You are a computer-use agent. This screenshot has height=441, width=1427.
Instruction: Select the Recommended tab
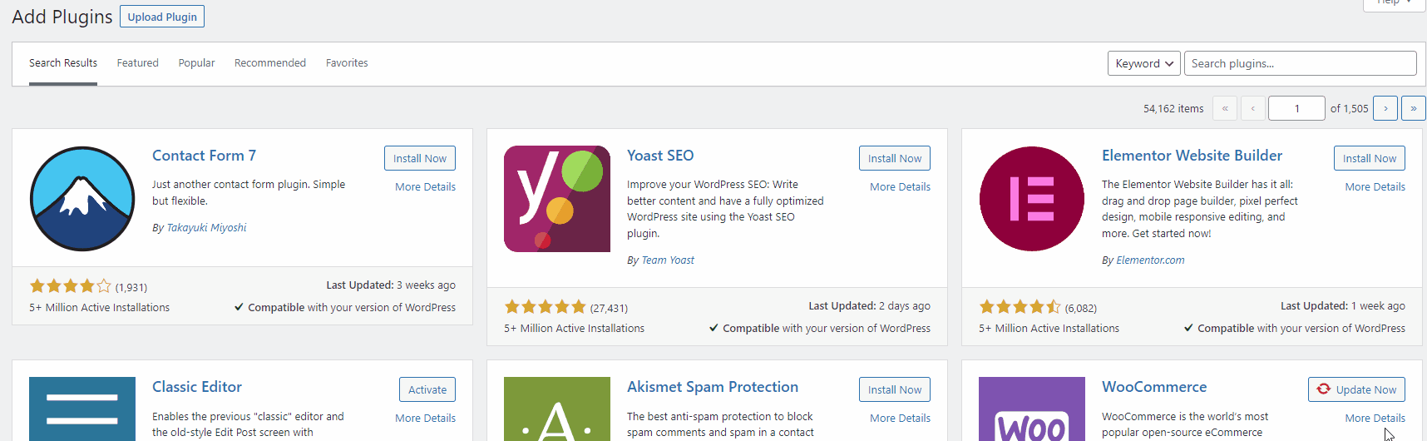[x=270, y=63]
